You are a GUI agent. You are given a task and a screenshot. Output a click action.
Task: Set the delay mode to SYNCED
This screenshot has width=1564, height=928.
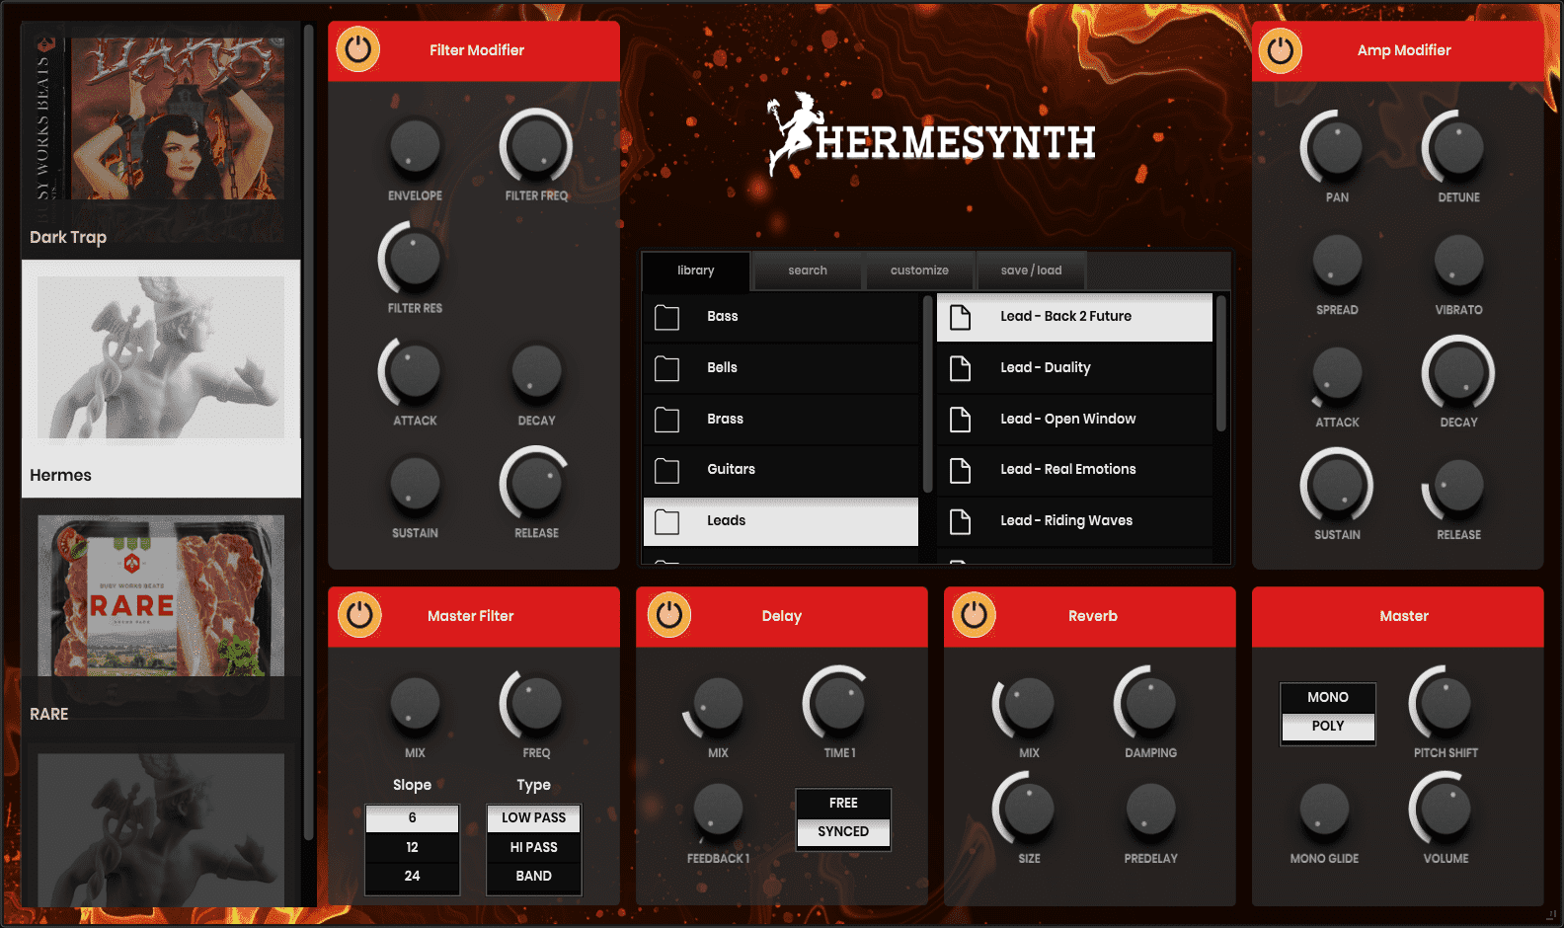coord(843,832)
